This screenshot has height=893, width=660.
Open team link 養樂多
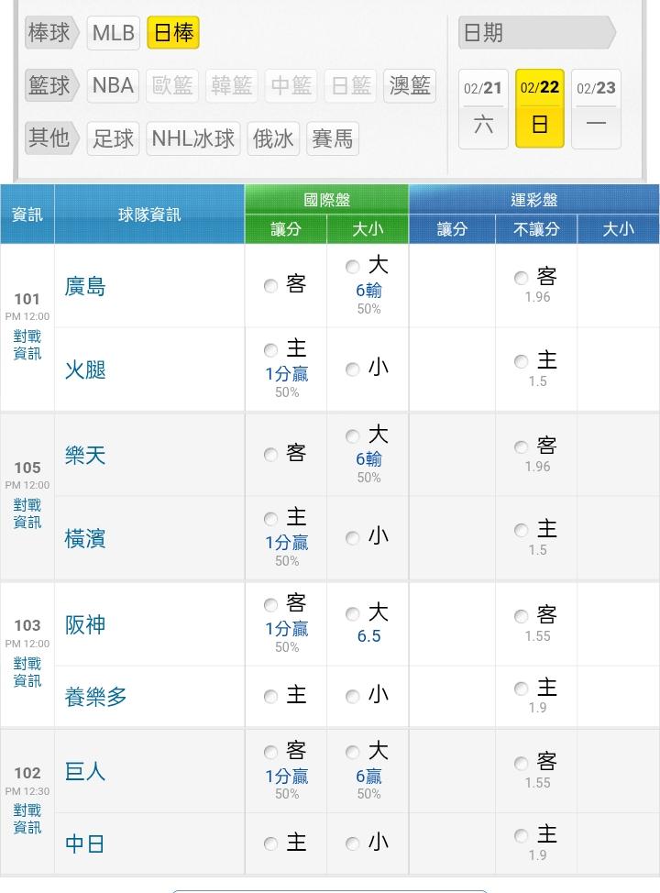point(95,697)
